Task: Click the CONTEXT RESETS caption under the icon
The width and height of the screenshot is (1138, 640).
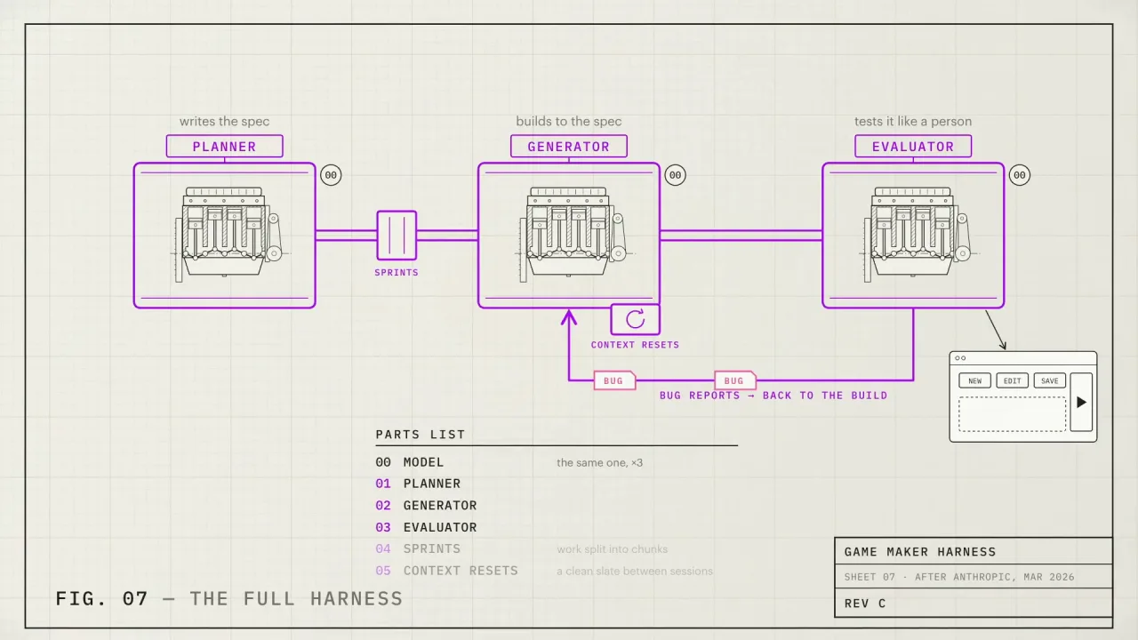Action: (635, 345)
